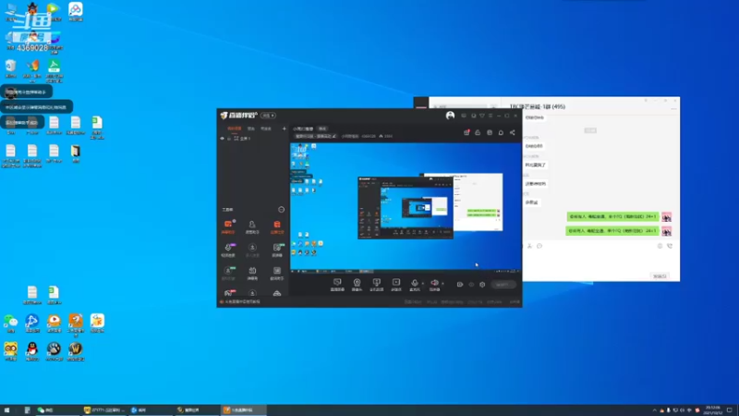Image resolution: width=739 pixels, height=416 pixels.
Task: Open the more options dots in chat window
Action: tap(673, 108)
